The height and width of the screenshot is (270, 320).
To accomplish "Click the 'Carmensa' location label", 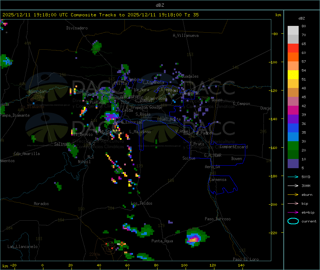I will pyautogui.click(x=218, y=180).
